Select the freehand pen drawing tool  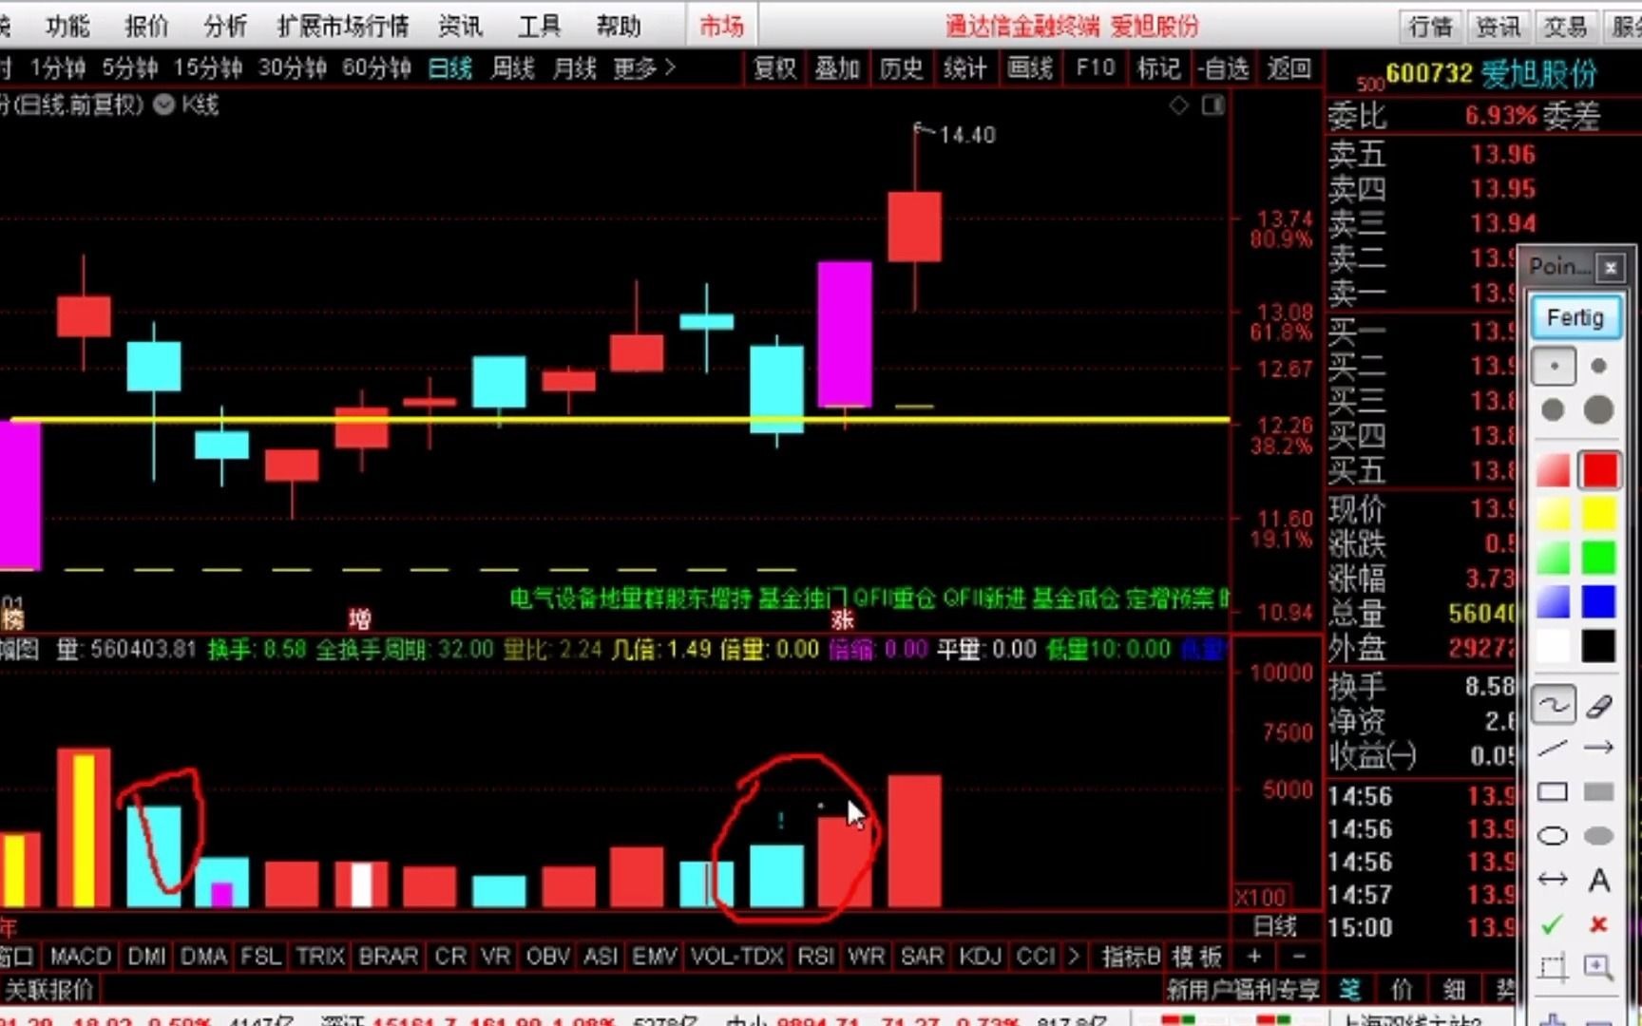click(1554, 705)
